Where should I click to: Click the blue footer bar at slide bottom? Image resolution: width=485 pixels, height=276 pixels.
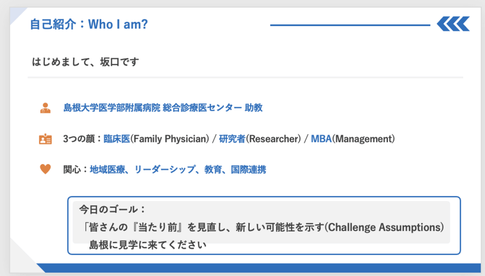click(x=260, y=268)
